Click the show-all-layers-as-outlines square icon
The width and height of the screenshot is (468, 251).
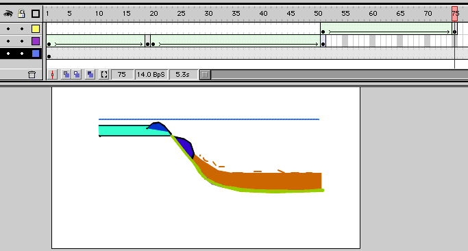pyautogui.click(x=36, y=14)
